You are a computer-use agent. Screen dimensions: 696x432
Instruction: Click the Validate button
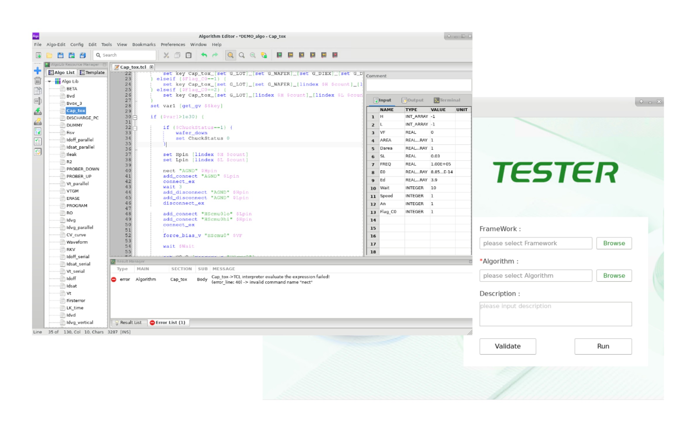[x=507, y=346]
